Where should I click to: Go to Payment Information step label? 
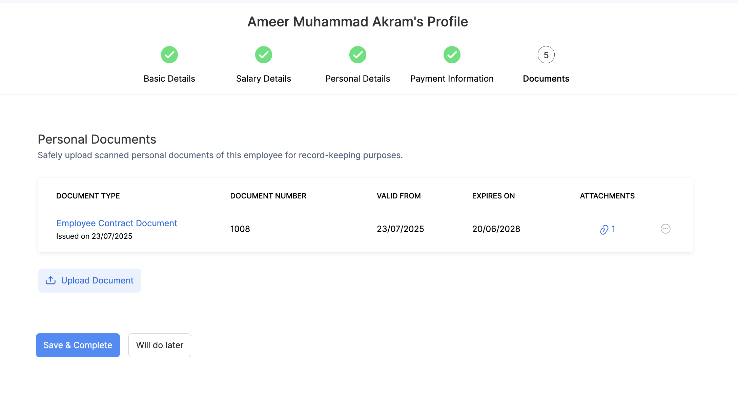pyautogui.click(x=452, y=79)
